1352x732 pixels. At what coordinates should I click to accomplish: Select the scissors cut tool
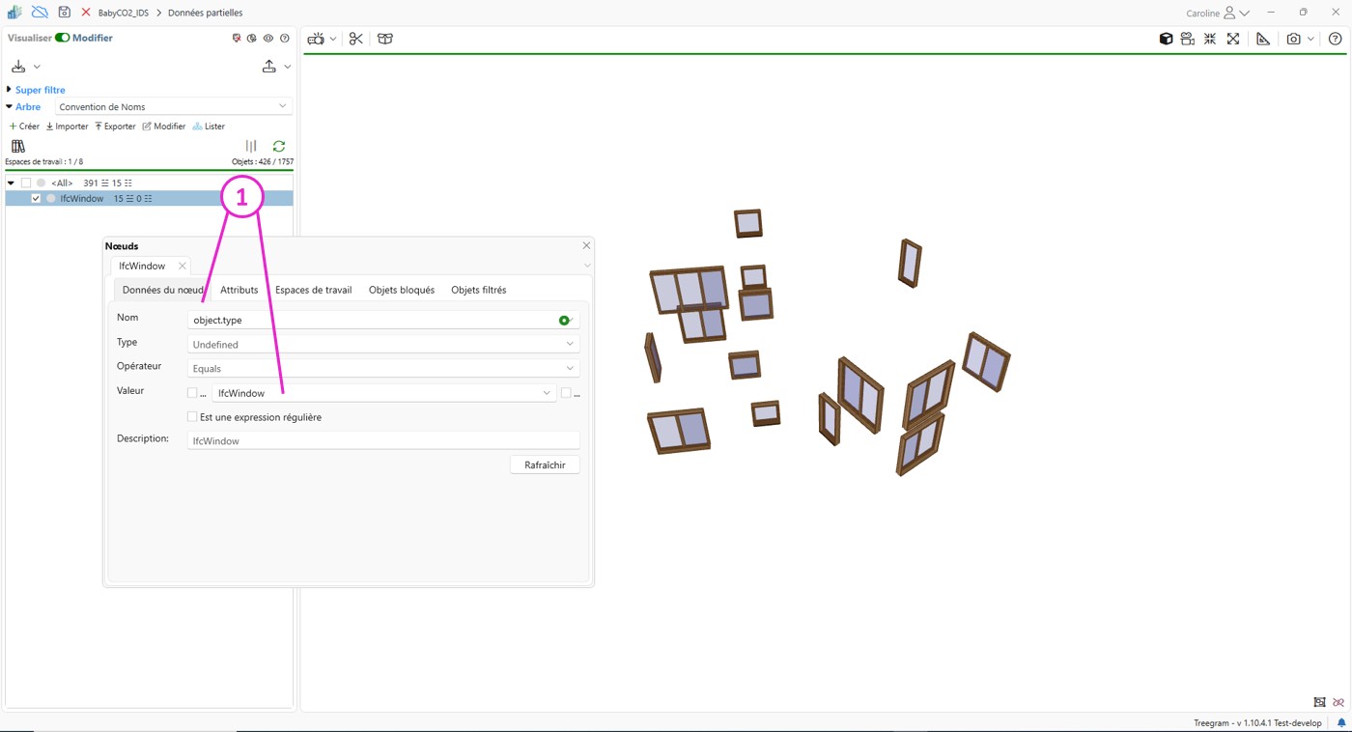pos(356,39)
